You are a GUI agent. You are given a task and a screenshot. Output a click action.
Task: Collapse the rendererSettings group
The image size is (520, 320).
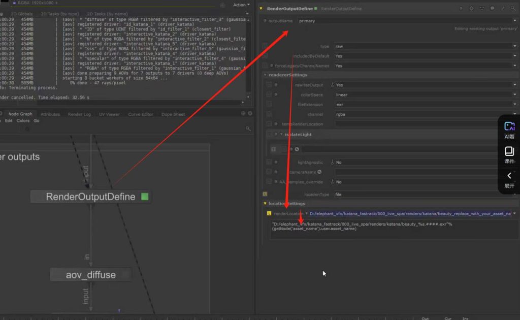[265, 75]
